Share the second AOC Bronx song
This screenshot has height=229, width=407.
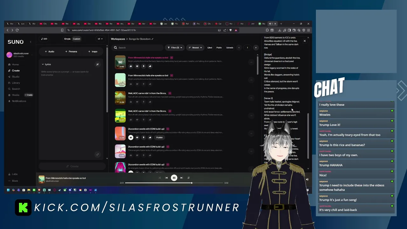(150, 120)
